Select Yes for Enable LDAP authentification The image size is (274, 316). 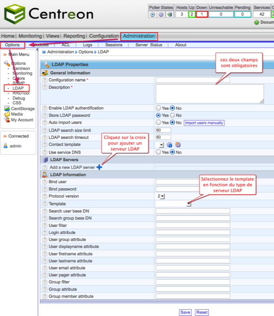[x=158, y=108]
